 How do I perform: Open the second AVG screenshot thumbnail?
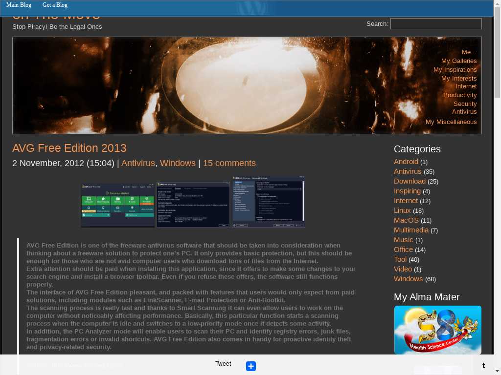[x=193, y=205]
